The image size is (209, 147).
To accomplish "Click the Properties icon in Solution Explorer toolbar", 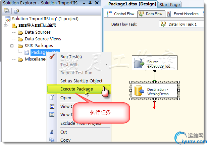I will (6, 11).
